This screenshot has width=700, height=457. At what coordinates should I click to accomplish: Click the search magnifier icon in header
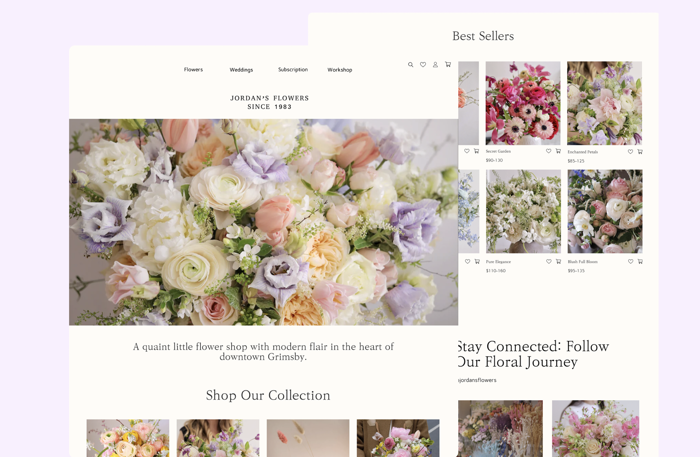411,65
